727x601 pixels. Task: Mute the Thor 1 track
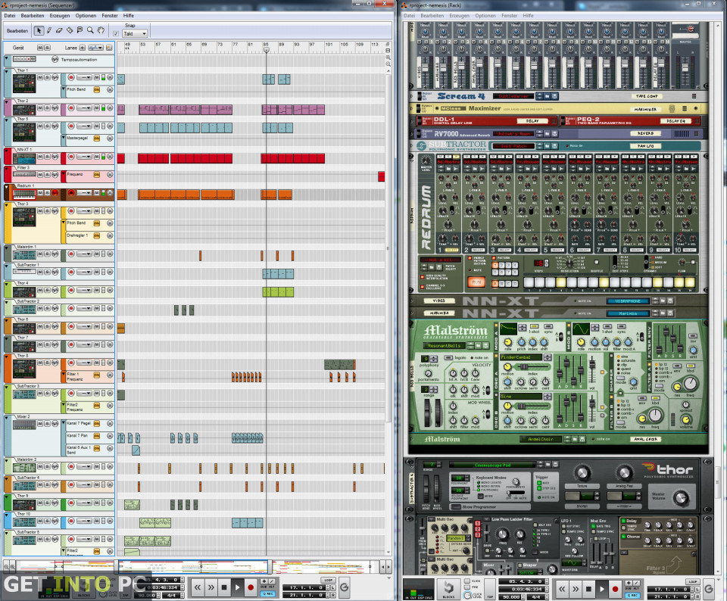pyautogui.click(x=40, y=77)
